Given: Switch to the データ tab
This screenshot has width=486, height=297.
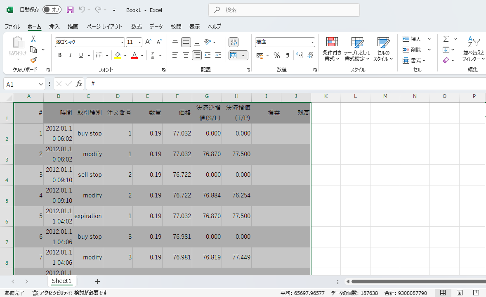Looking at the screenshot, I should 156,27.
